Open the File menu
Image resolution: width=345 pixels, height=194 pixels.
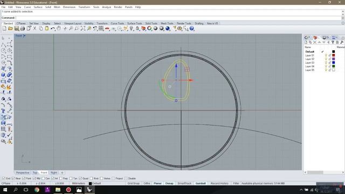click(4, 7)
